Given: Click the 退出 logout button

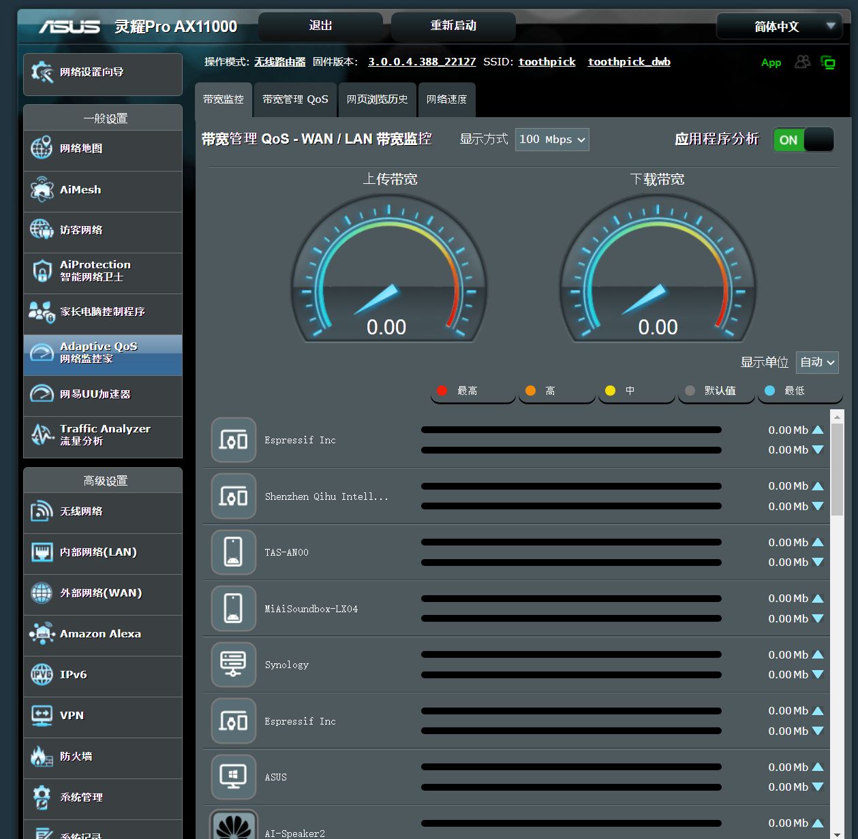Looking at the screenshot, I should click(320, 26).
